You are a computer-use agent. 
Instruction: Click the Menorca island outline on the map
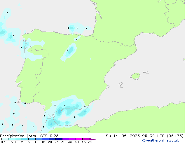click(146, 72)
